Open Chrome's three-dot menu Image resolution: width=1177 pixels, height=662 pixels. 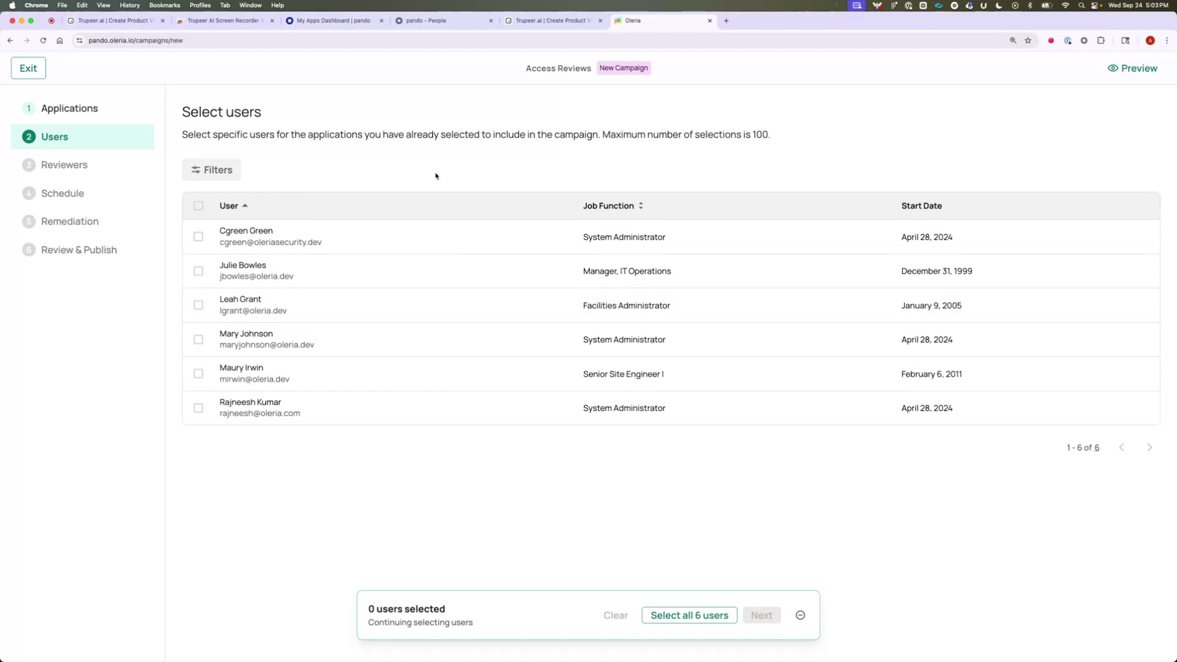[x=1168, y=40]
